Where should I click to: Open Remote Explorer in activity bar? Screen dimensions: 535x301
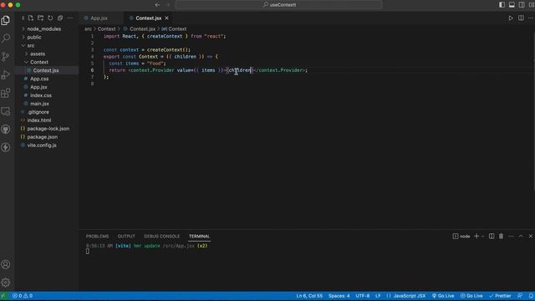tap(6, 111)
